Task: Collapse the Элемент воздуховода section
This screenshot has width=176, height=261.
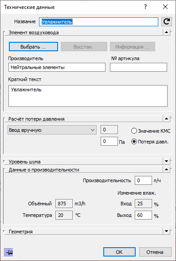Action: 167,32
